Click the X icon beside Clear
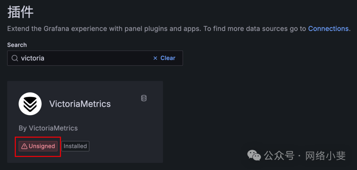The height and width of the screenshot is (170, 357). pyautogui.click(x=155, y=58)
